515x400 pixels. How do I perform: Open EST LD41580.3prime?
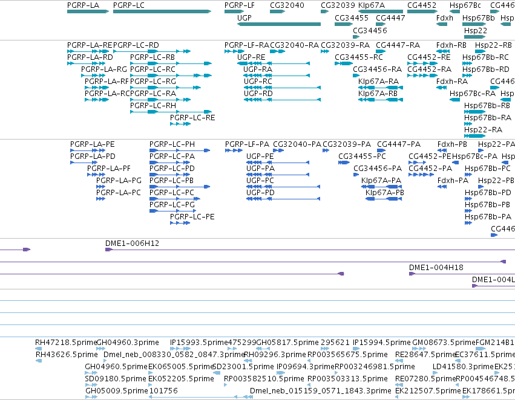click(463, 367)
